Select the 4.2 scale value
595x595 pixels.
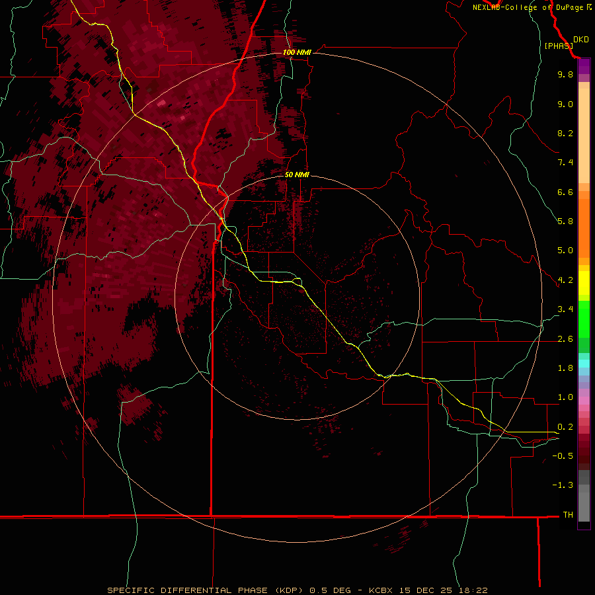(x=565, y=280)
